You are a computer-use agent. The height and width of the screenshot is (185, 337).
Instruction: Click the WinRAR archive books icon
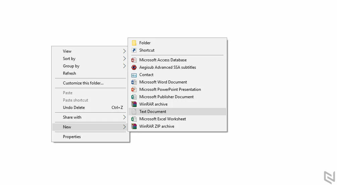tap(134, 104)
